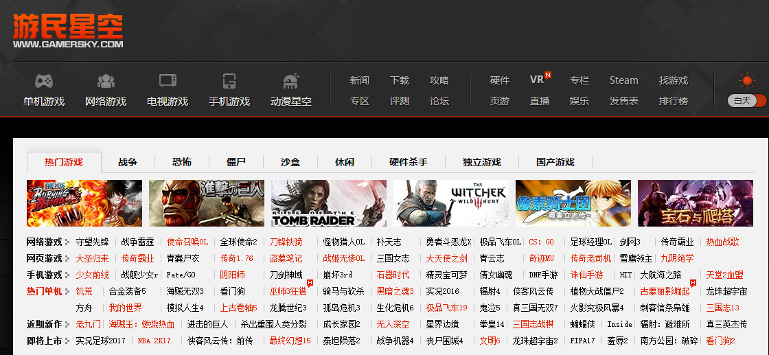Open Rise of the Tomb Raider banner

click(x=329, y=203)
